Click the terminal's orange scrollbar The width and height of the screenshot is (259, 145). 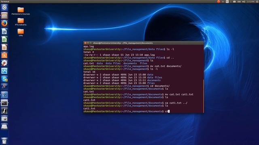(204, 96)
